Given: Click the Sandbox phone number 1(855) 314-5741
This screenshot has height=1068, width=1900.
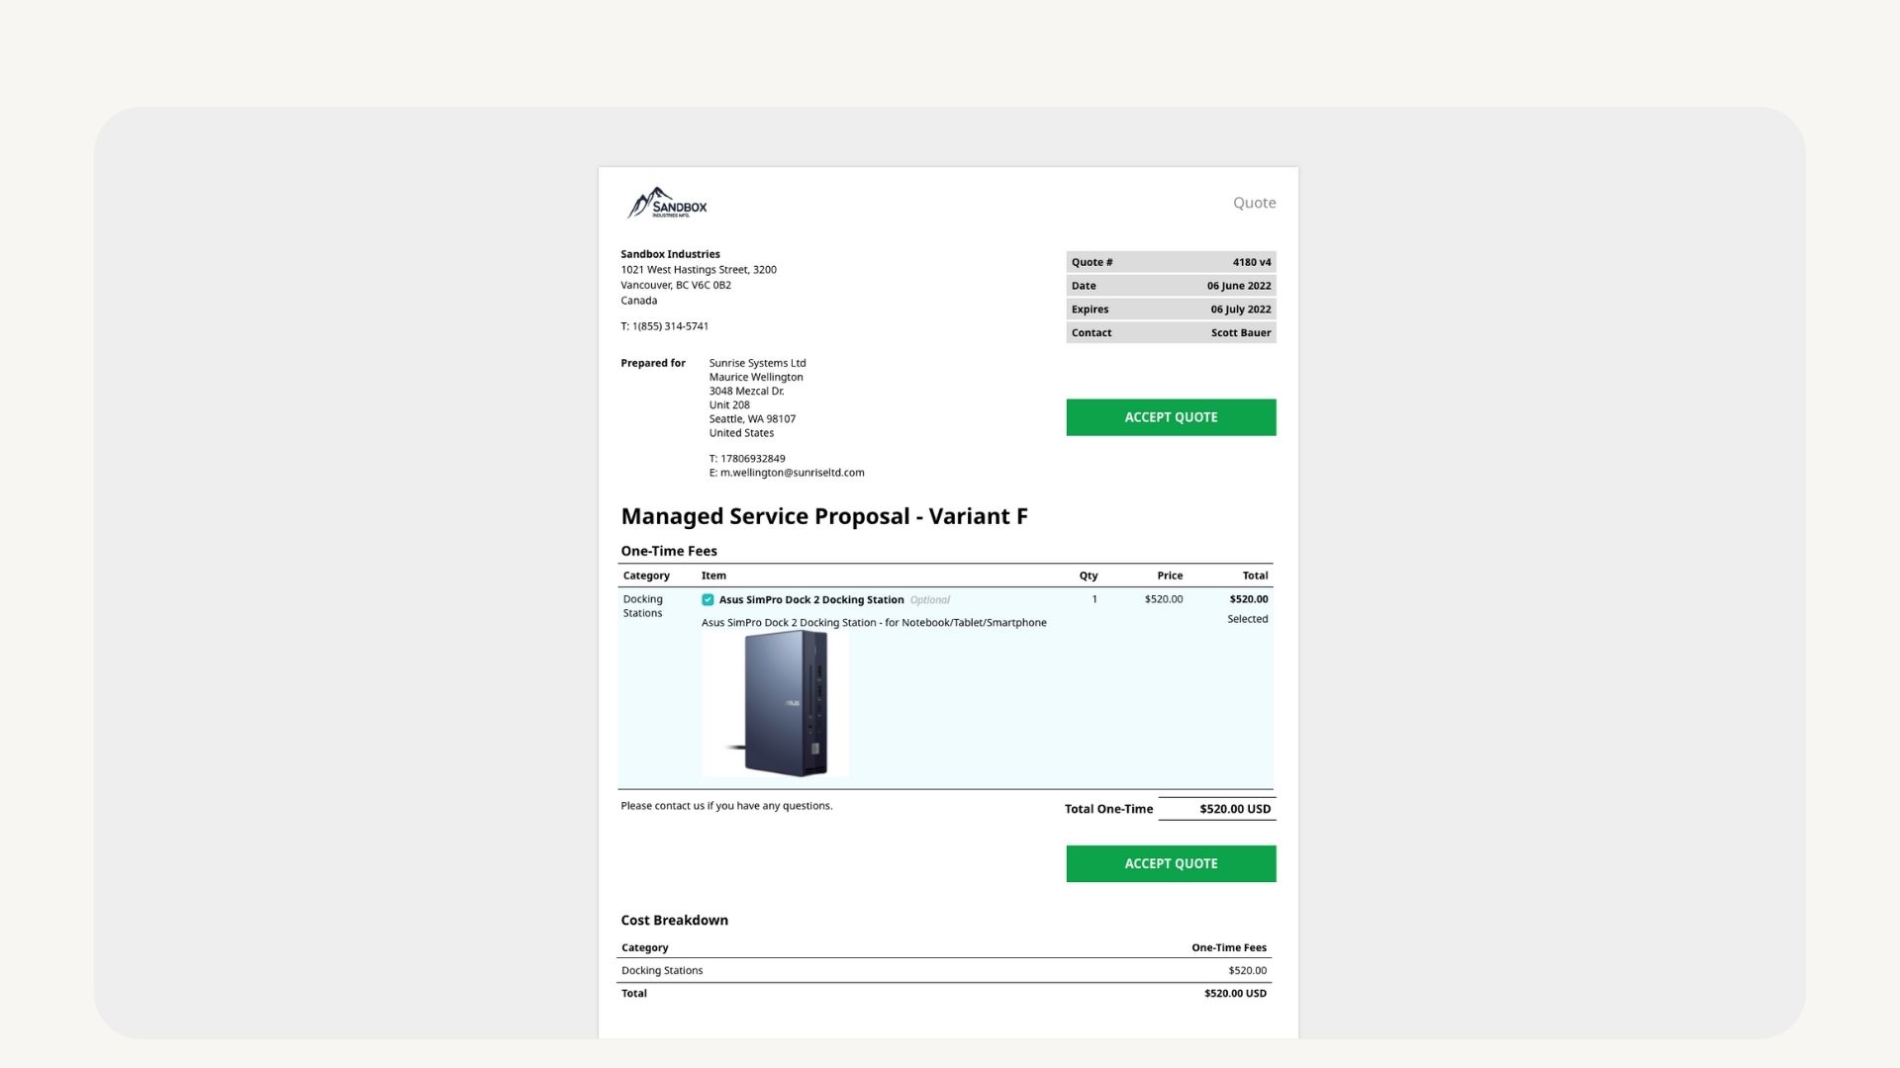Looking at the screenshot, I should pyautogui.click(x=670, y=326).
